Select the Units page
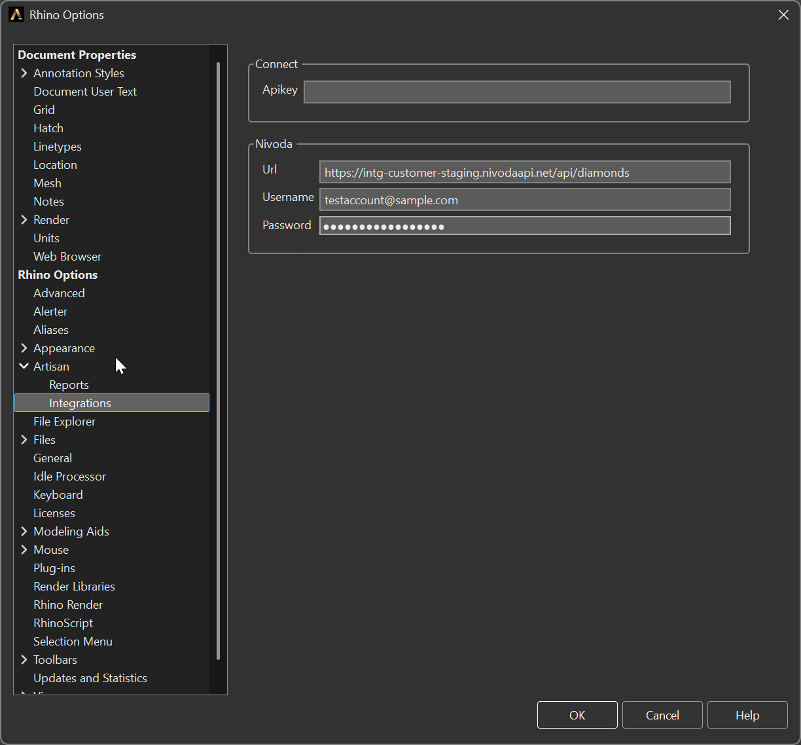This screenshot has height=745, width=801. pyautogui.click(x=46, y=238)
